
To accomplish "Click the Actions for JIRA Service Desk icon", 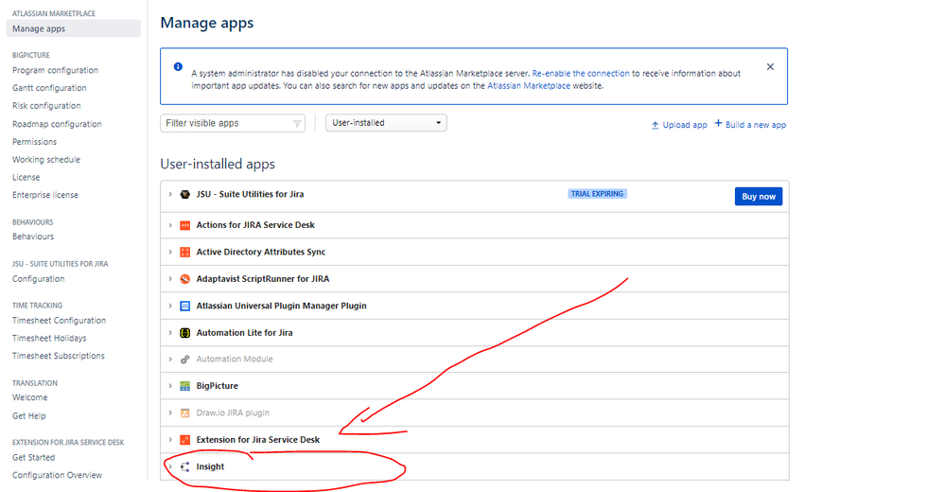I will pyautogui.click(x=185, y=225).
